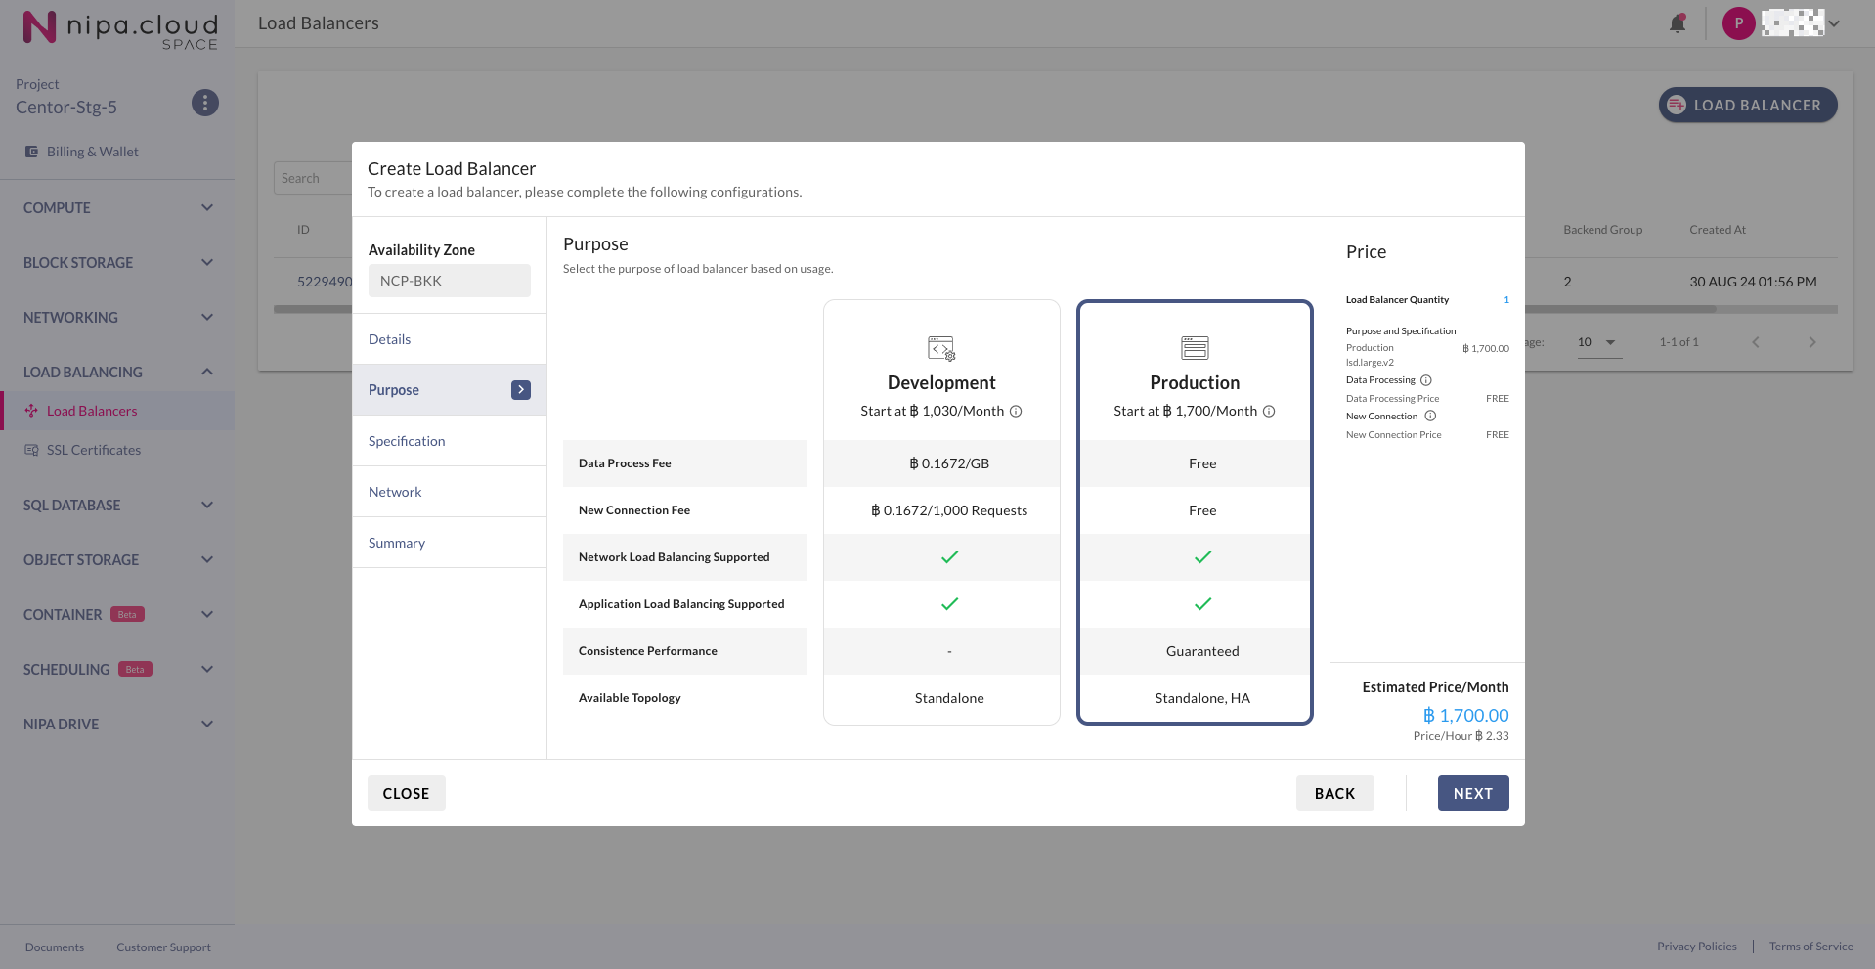The image size is (1875, 969).
Task: Click the info icon beside Production price
Action: coord(1269,412)
